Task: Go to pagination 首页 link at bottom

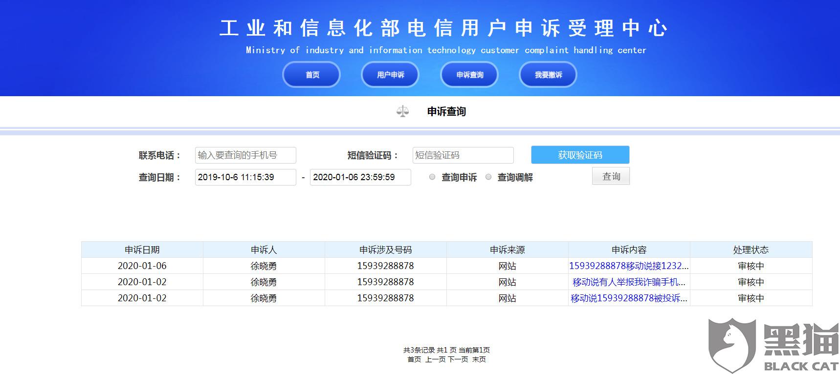Action: 414,359
